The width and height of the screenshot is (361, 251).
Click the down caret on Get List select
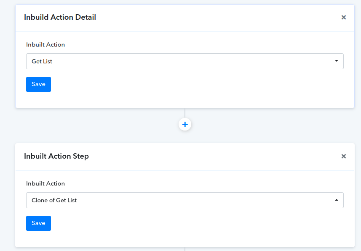tap(337, 61)
